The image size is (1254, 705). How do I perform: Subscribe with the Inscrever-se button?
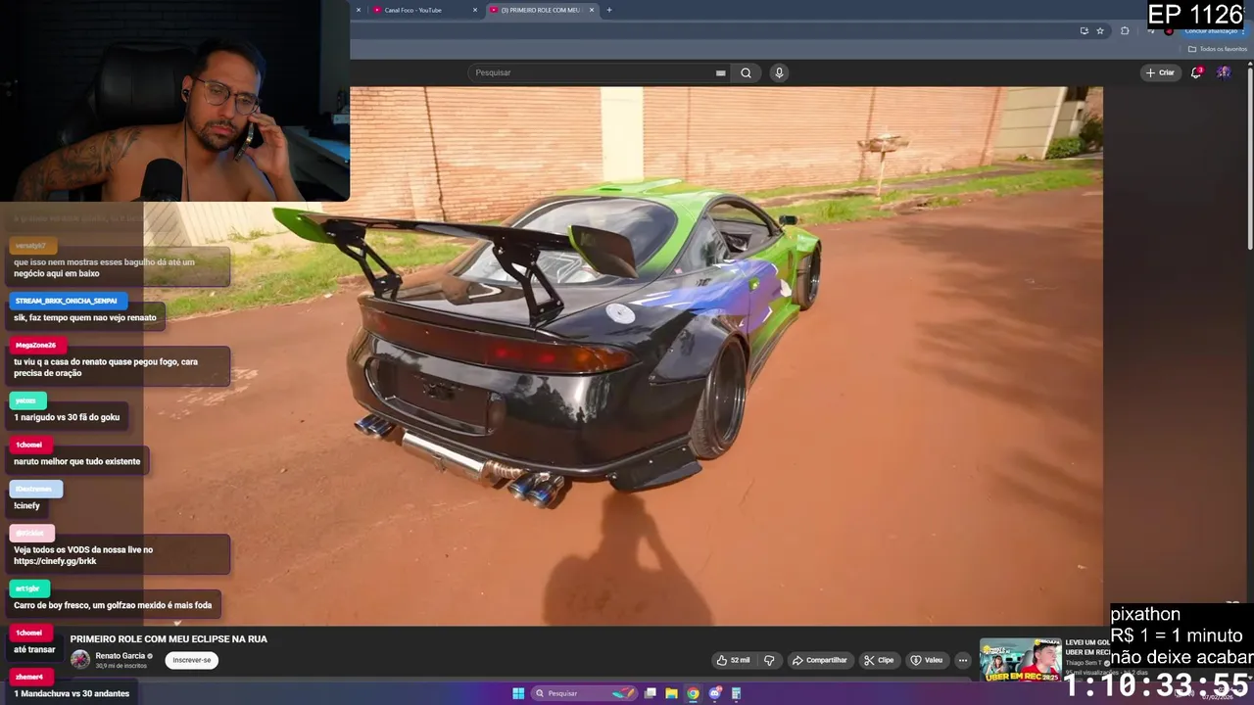pos(191,660)
